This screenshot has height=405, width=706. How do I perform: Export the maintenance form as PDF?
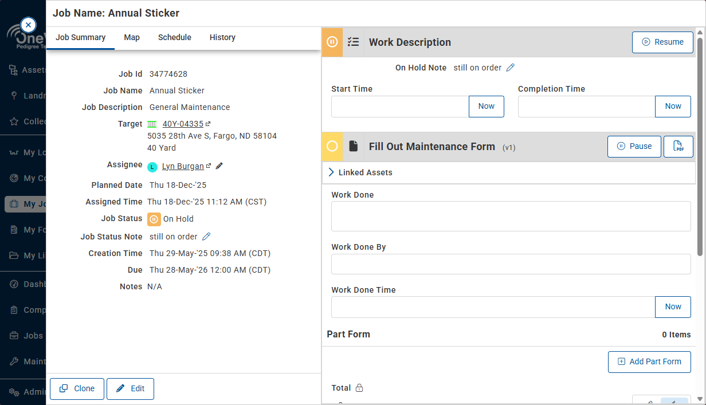678,147
